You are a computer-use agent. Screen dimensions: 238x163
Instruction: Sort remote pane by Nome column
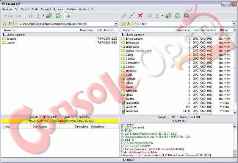click(147, 30)
